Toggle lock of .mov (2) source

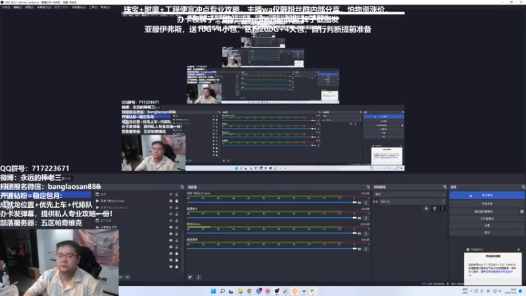[x=177, y=207]
